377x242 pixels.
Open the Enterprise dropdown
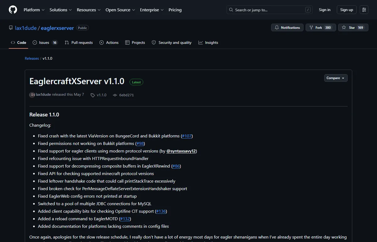click(x=152, y=10)
